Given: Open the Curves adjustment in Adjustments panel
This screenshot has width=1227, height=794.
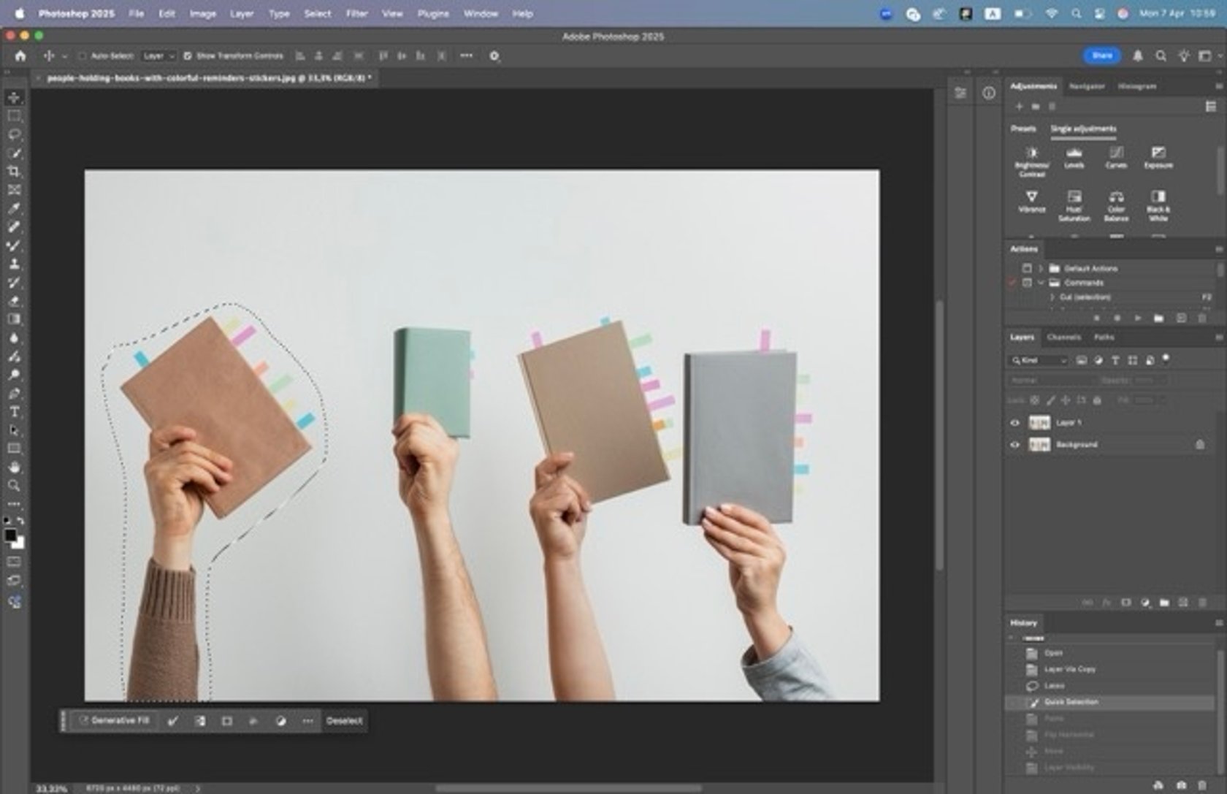Looking at the screenshot, I should click(x=1116, y=157).
